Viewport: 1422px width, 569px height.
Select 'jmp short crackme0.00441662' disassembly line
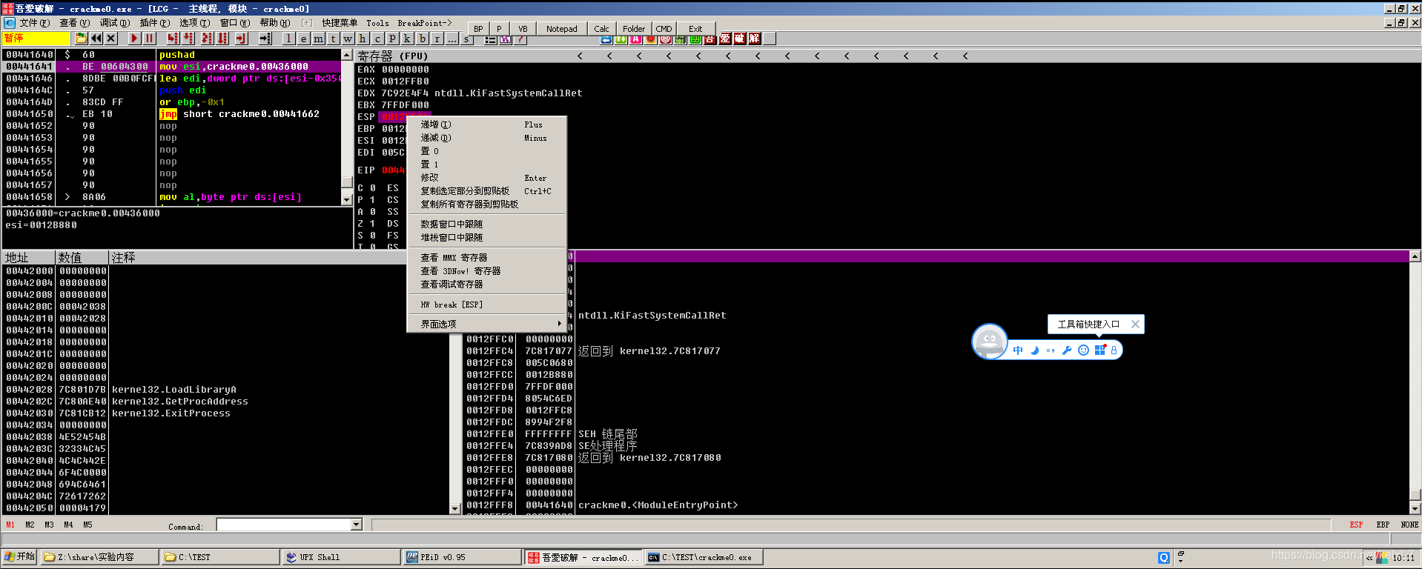coord(239,114)
